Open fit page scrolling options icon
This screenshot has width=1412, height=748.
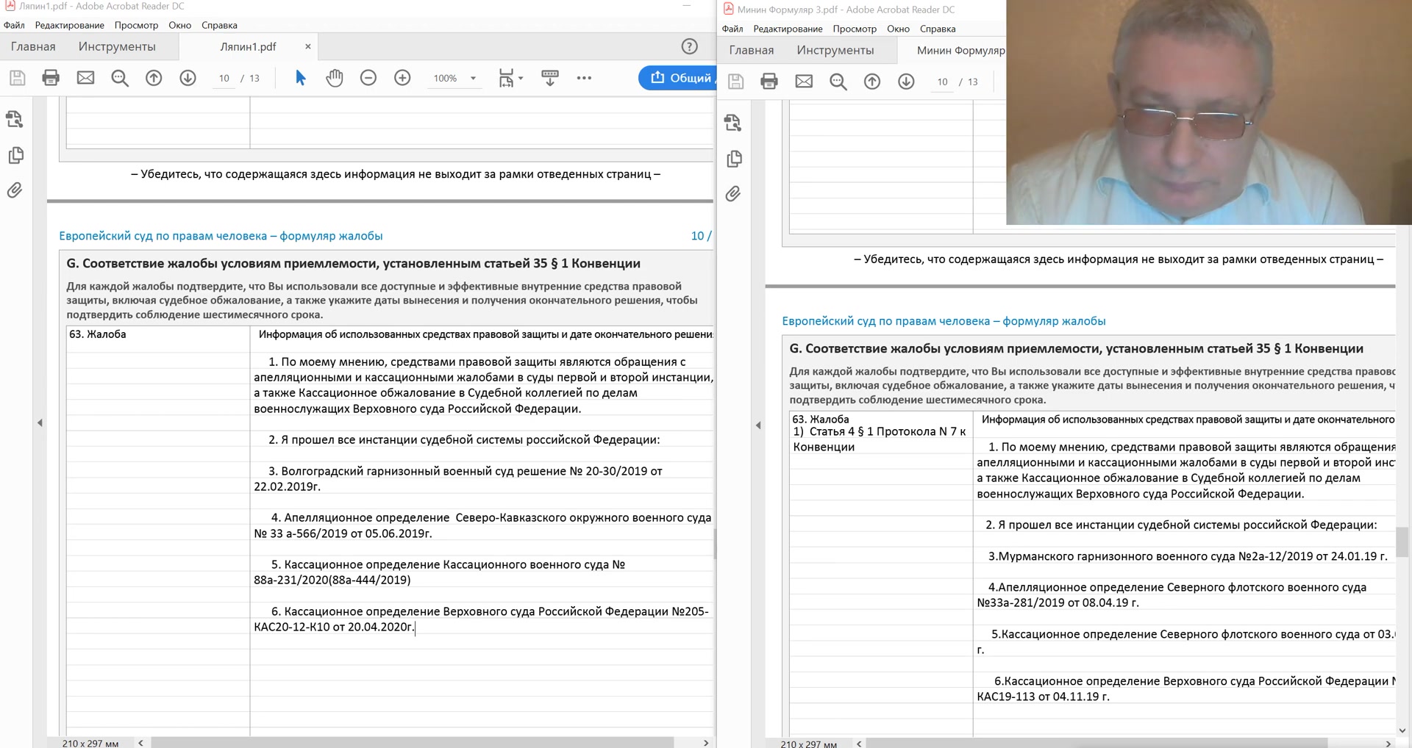tap(510, 78)
